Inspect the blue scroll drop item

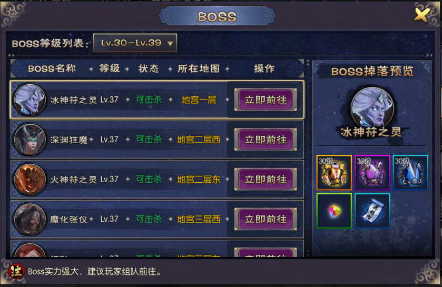coord(372,211)
